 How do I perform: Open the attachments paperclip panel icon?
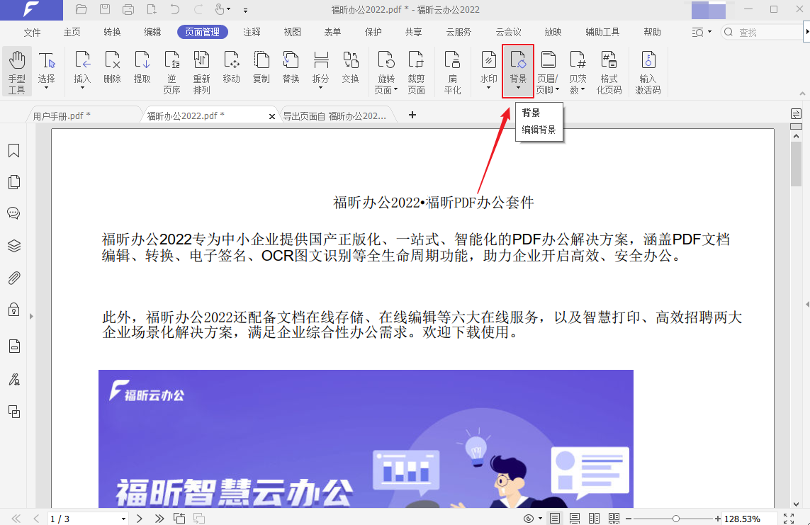click(x=13, y=278)
